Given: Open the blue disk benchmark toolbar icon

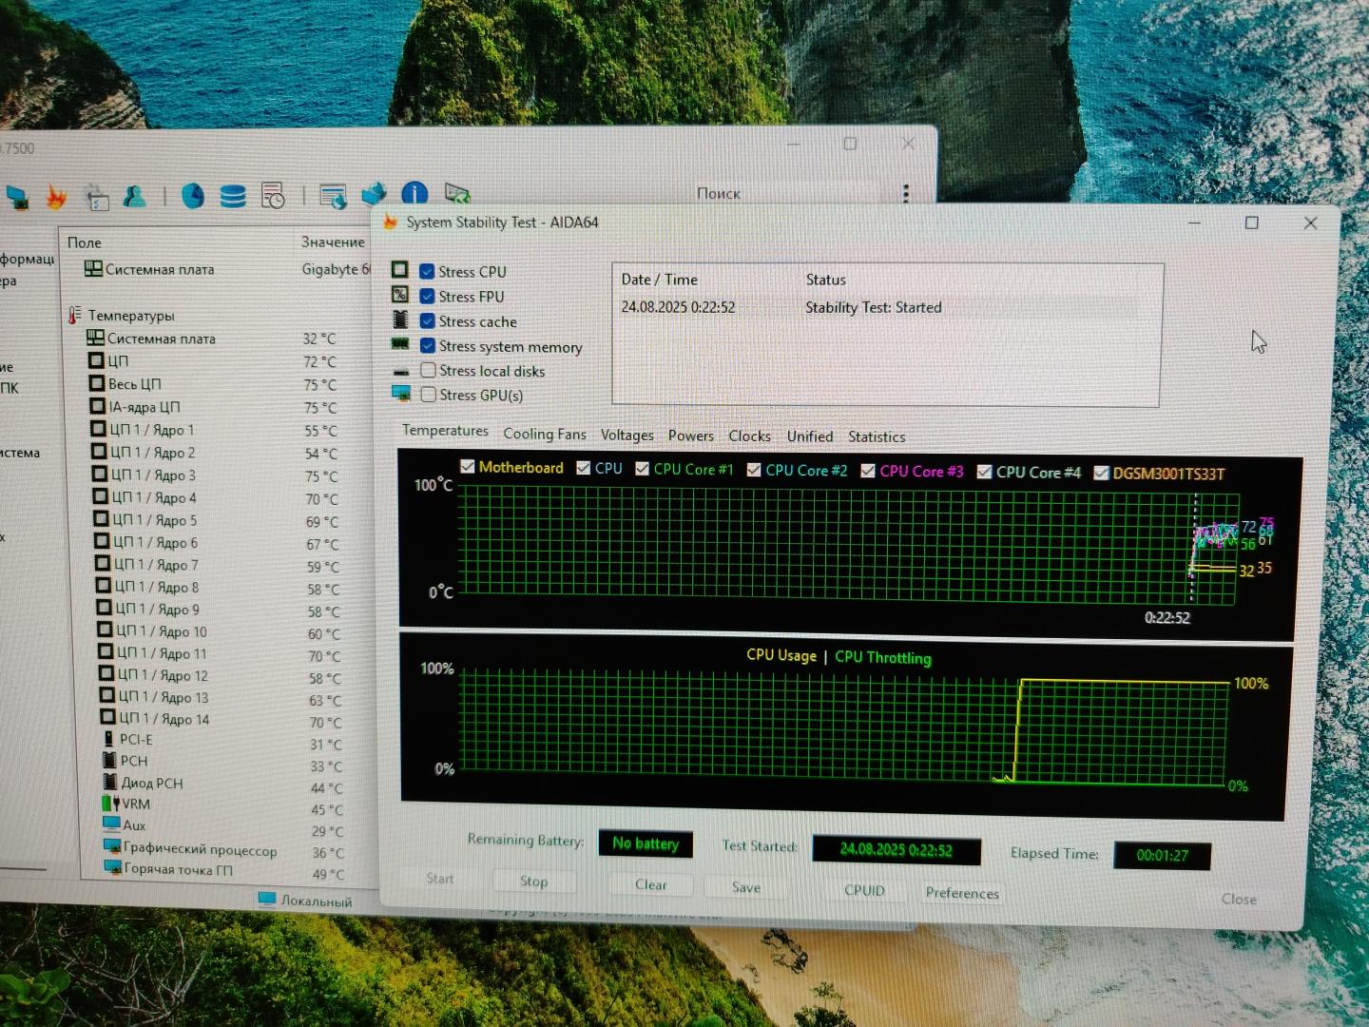Looking at the screenshot, I should click(193, 196).
